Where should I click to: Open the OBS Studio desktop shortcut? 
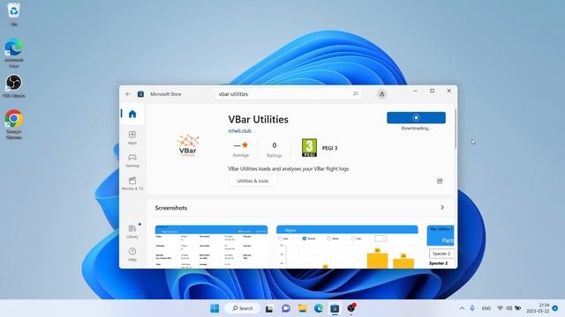pyautogui.click(x=14, y=86)
